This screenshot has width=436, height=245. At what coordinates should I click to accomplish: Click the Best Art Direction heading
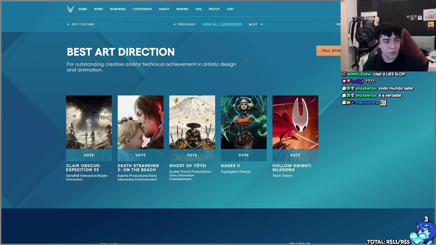(x=121, y=52)
